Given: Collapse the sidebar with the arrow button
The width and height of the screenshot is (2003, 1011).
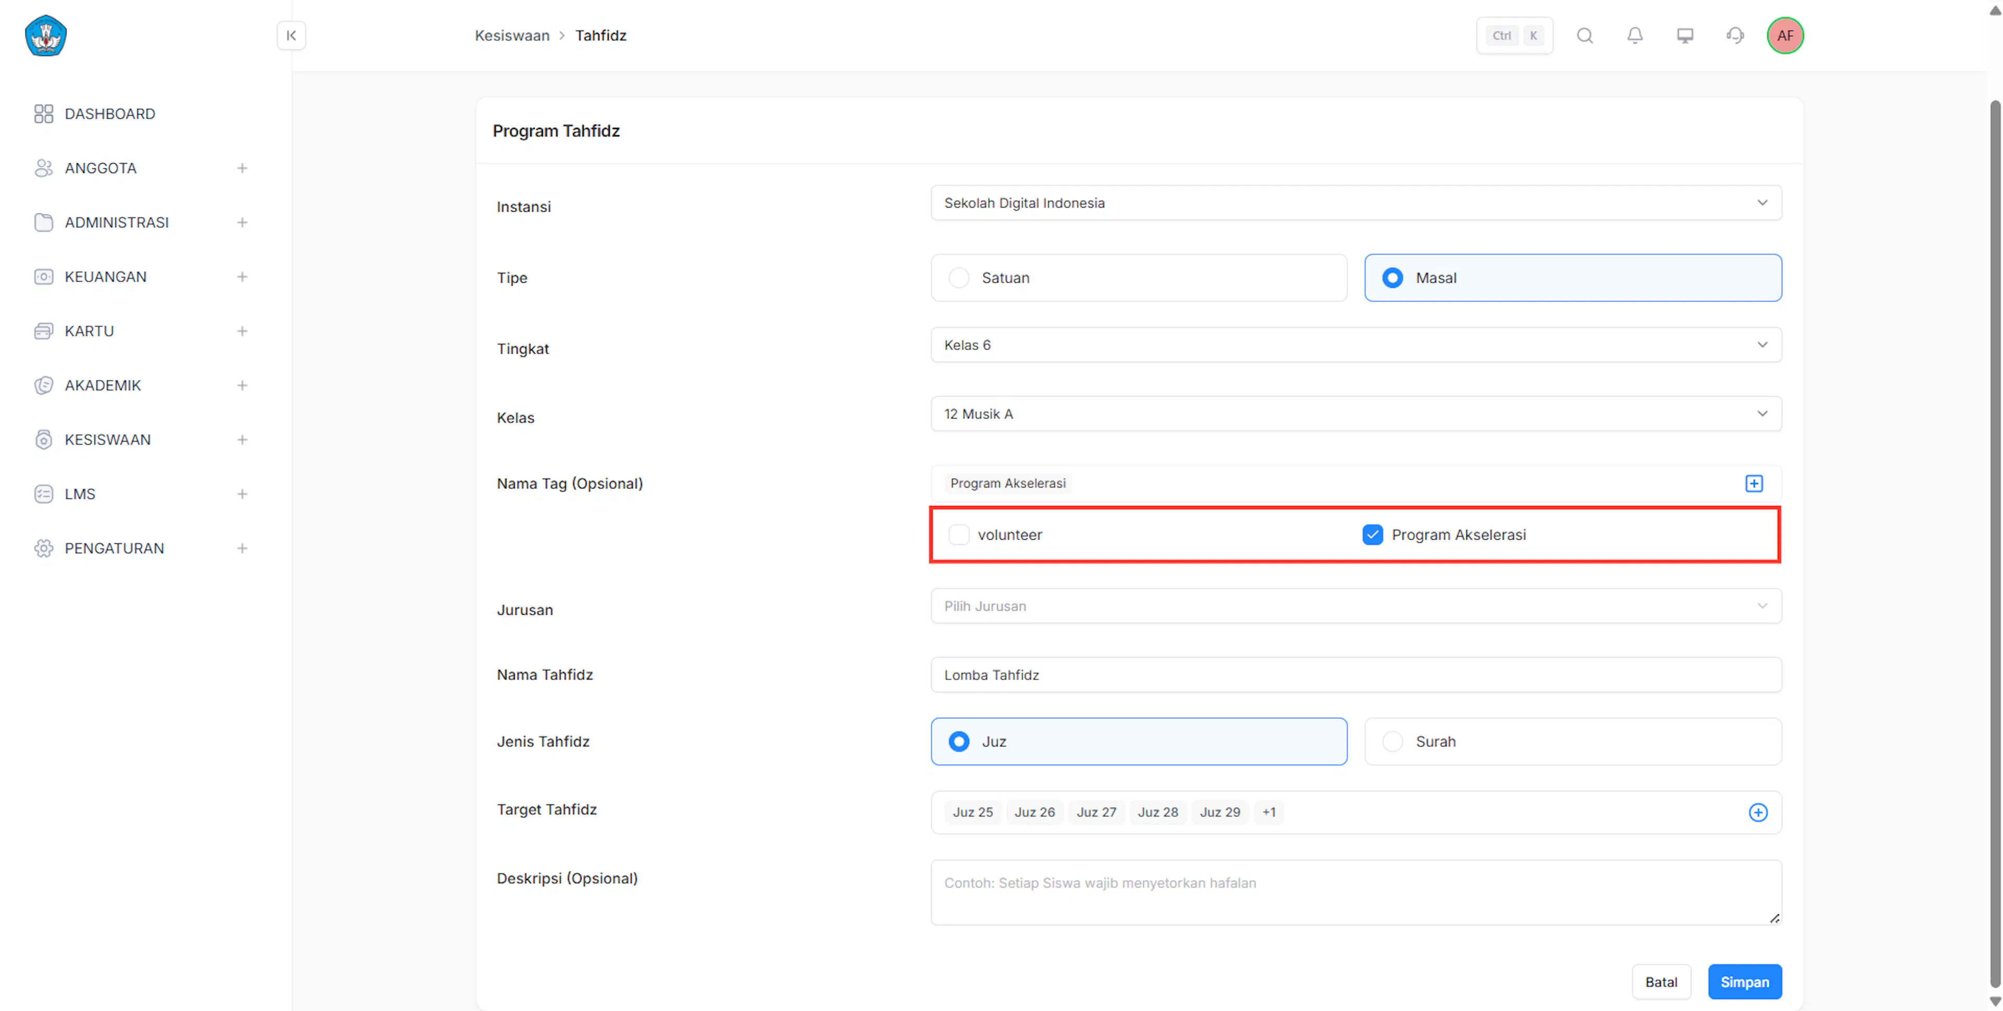Looking at the screenshot, I should click(291, 36).
